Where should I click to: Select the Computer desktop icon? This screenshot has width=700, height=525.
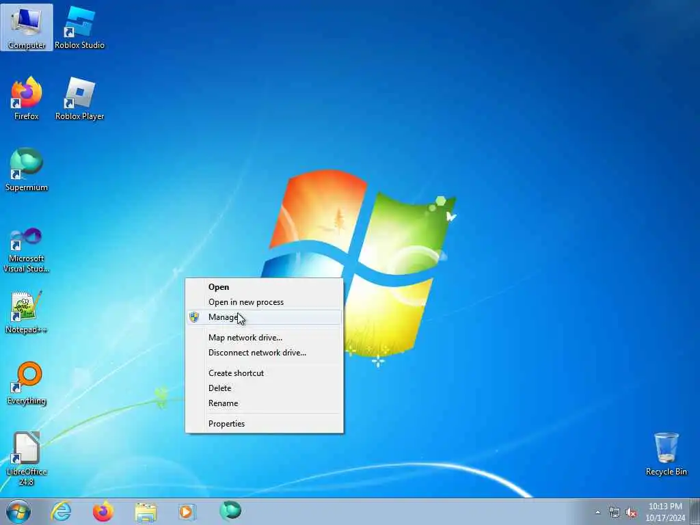pyautogui.click(x=27, y=27)
